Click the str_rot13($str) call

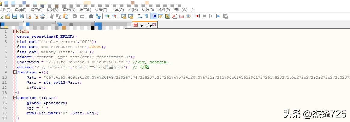click(63, 82)
